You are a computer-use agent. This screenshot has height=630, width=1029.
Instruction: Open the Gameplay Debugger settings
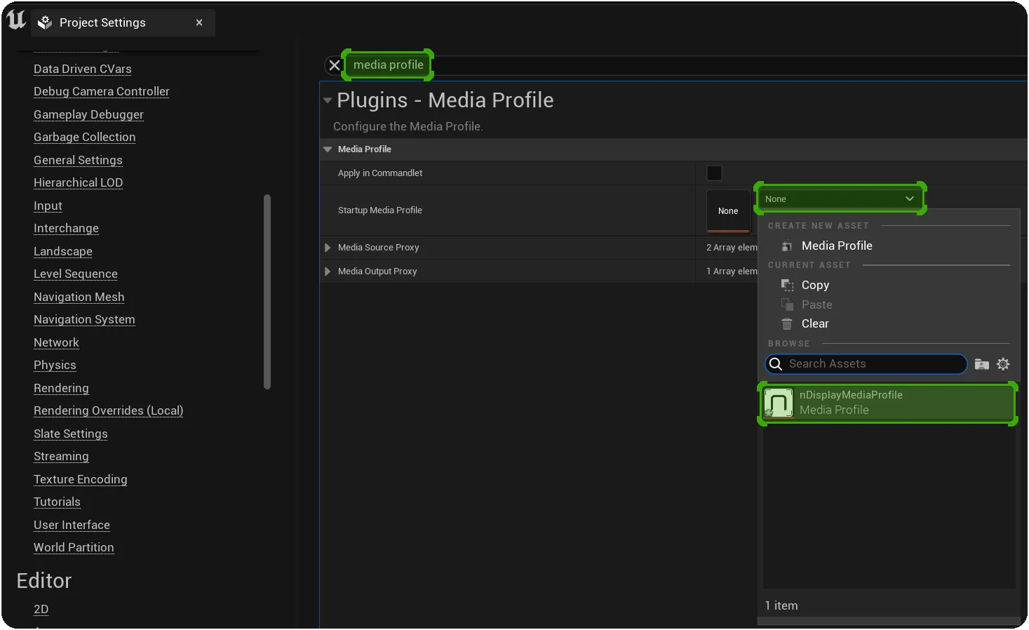[x=88, y=114]
